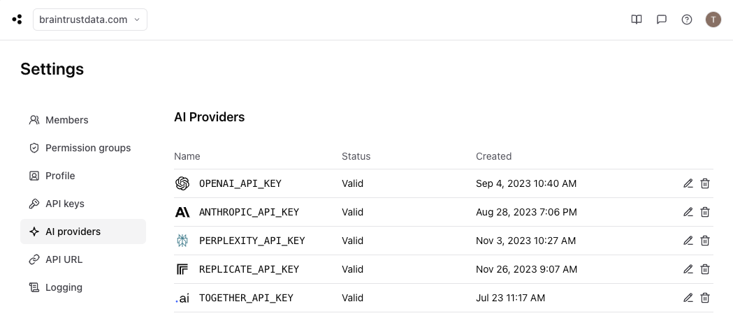The width and height of the screenshot is (733, 318).
Task: Delete the PERPLEXITY_API_KEY entry
Action: click(705, 241)
